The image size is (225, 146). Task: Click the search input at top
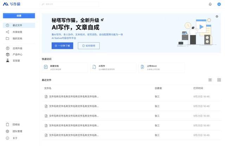(70, 4)
